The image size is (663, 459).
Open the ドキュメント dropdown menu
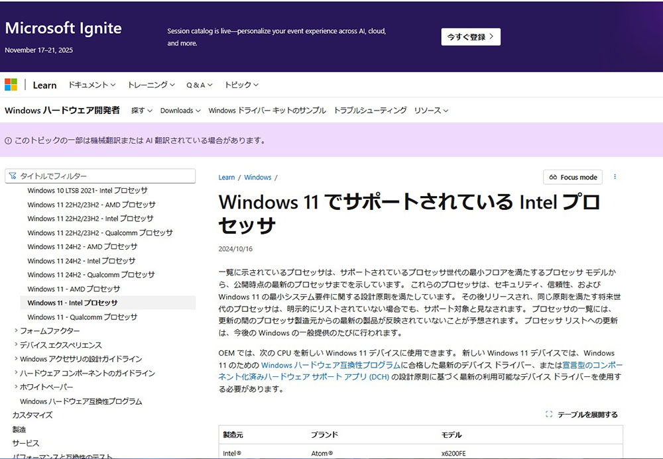click(x=91, y=85)
